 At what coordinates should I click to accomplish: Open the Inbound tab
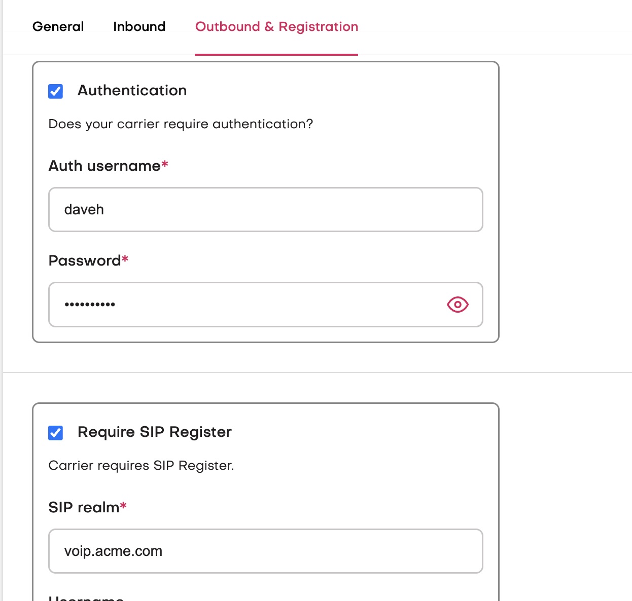pyautogui.click(x=139, y=26)
